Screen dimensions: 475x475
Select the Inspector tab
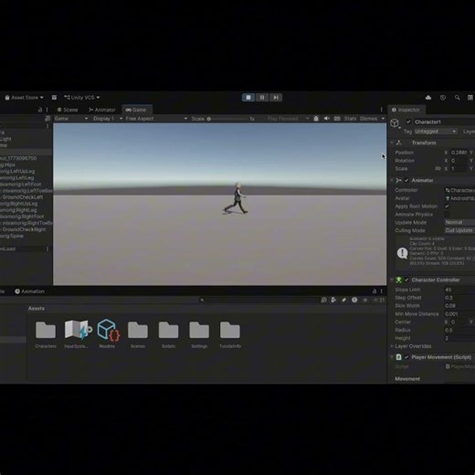(406, 110)
